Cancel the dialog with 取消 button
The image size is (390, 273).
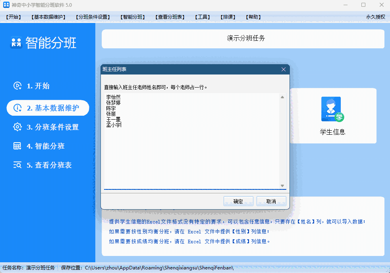tap(271, 201)
